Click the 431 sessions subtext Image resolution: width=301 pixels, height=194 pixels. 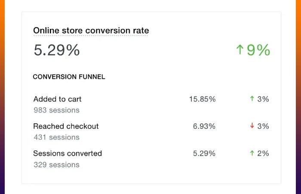[x=56, y=137]
